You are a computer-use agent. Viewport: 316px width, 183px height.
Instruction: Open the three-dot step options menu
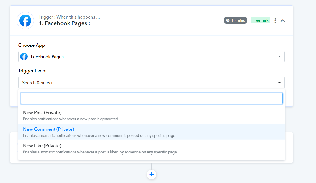[275, 20]
